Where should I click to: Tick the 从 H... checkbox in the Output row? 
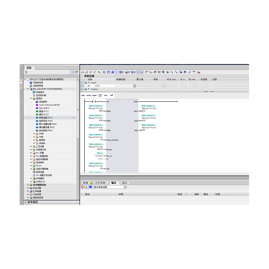point(184,89)
